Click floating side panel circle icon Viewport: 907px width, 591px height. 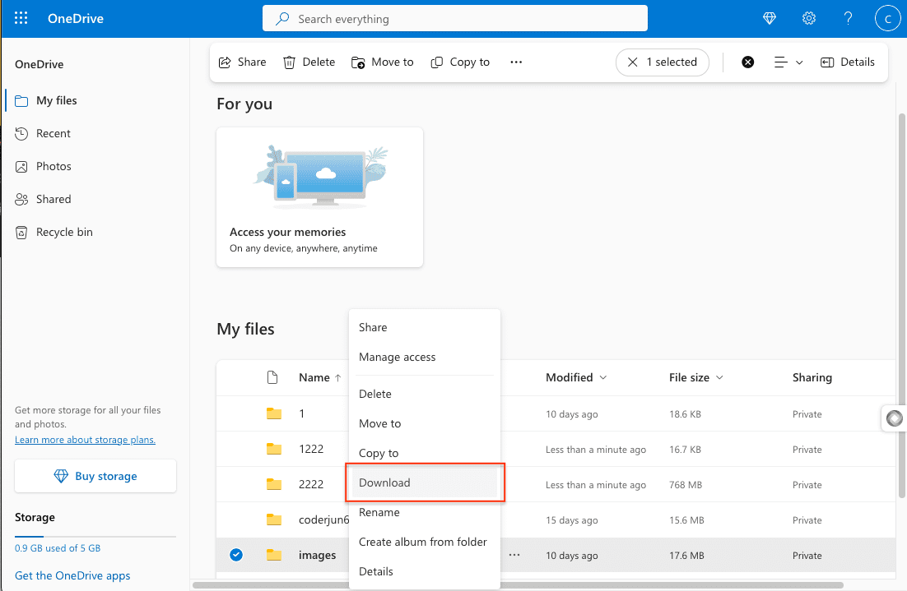(895, 418)
